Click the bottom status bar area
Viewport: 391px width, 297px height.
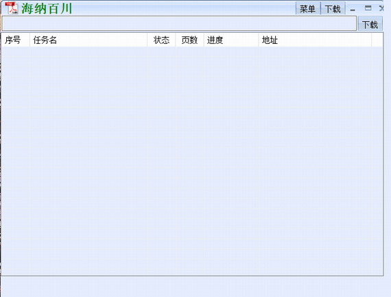(x=195, y=287)
